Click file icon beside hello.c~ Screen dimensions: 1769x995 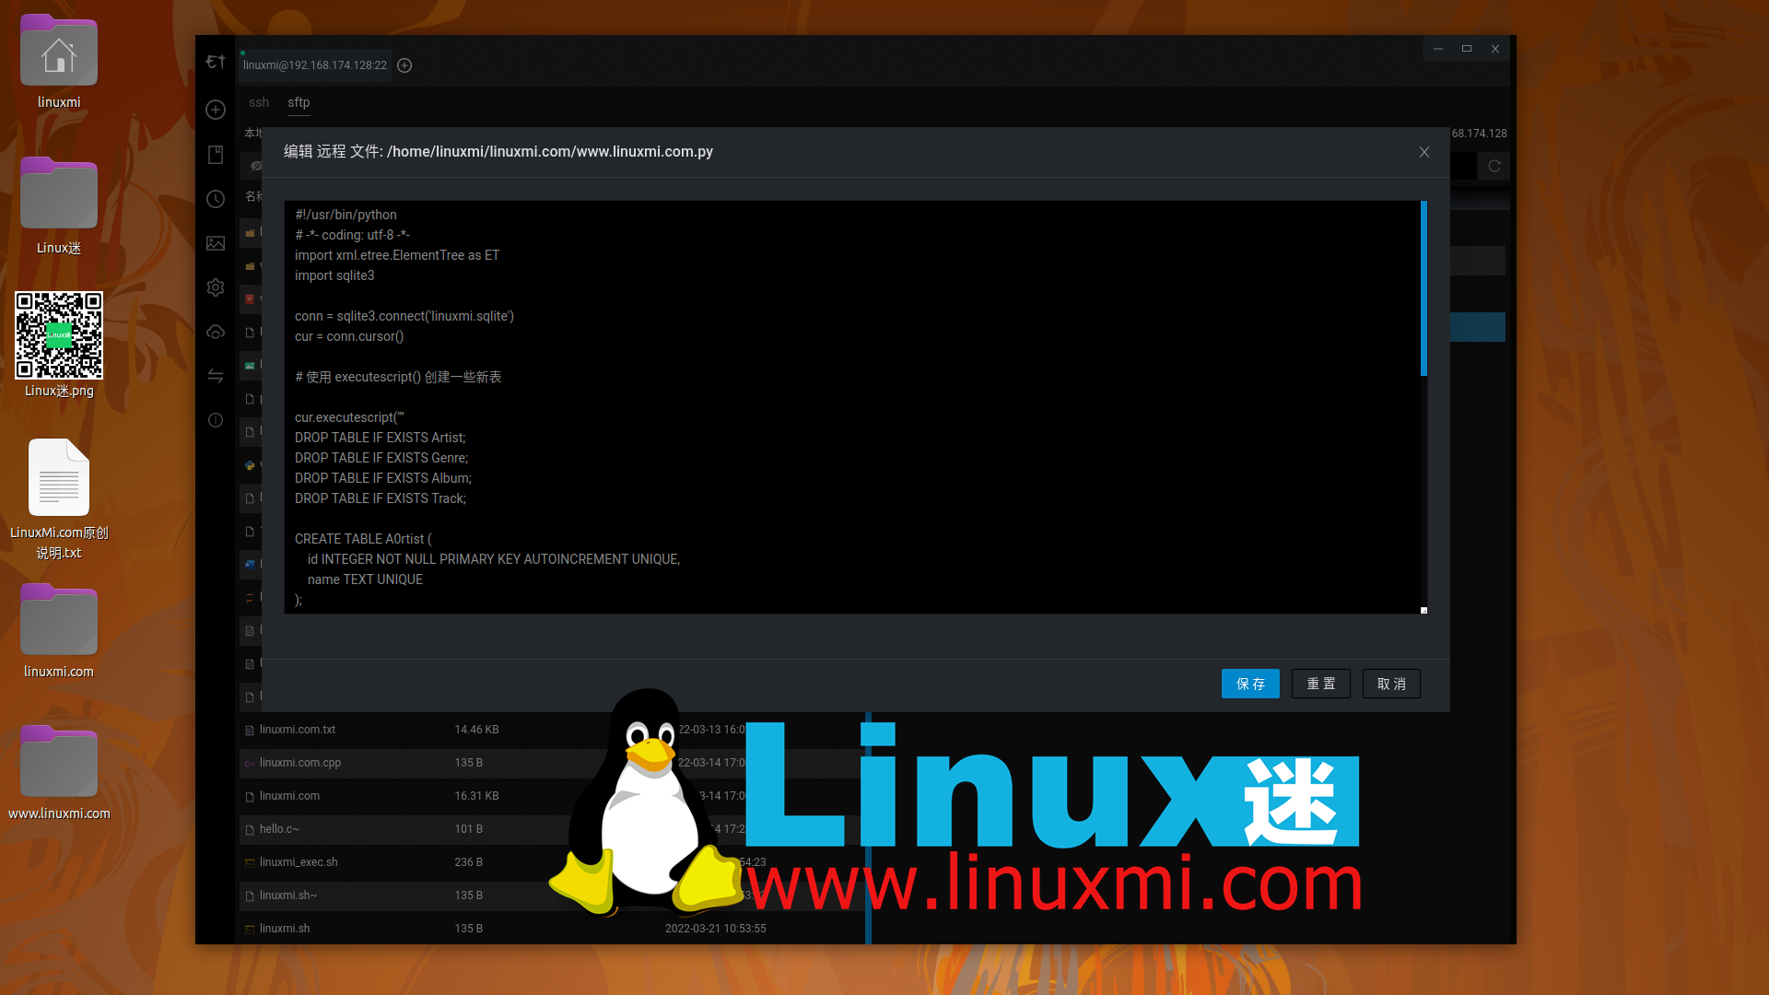pyautogui.click(x=250, y=829)
